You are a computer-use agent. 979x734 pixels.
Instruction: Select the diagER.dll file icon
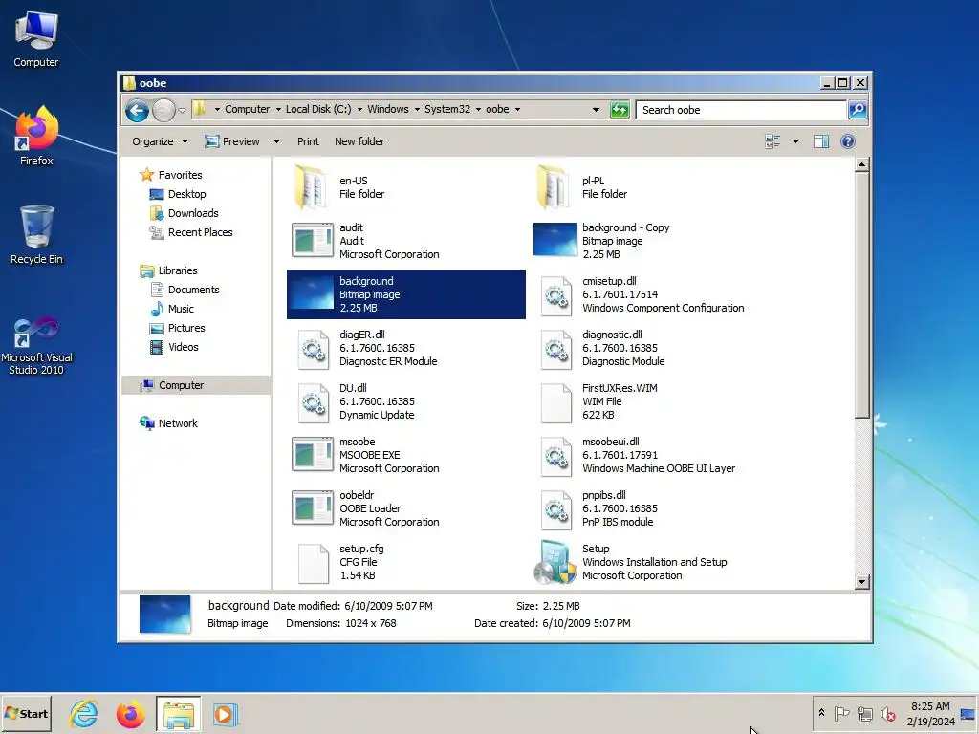314,349
